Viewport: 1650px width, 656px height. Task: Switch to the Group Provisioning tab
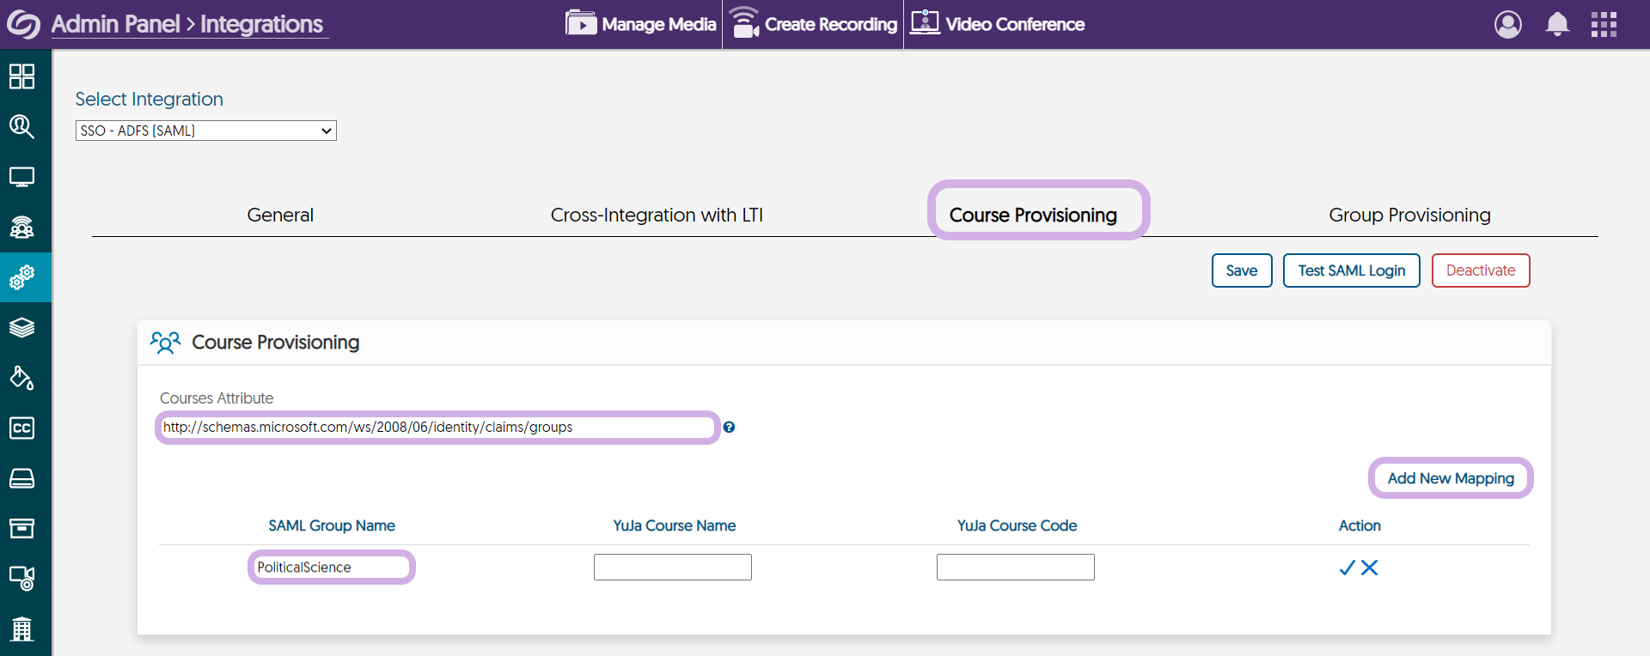1409,215
